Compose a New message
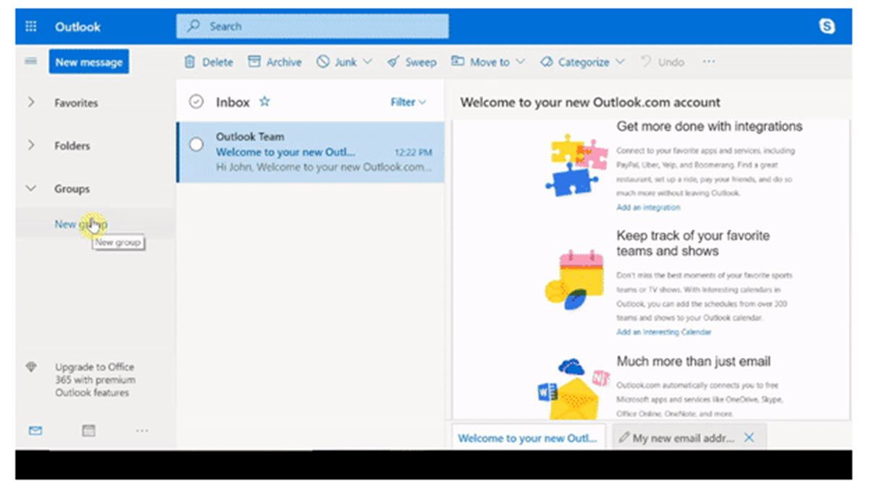This screenshot has width=869, height=495. pyautogui.click(x=89, y=62)
